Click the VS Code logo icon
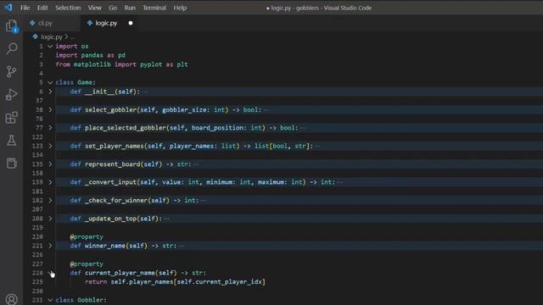The height and width of the screenshot is (305, 543). pyautogui.click(x=8, y=8)
